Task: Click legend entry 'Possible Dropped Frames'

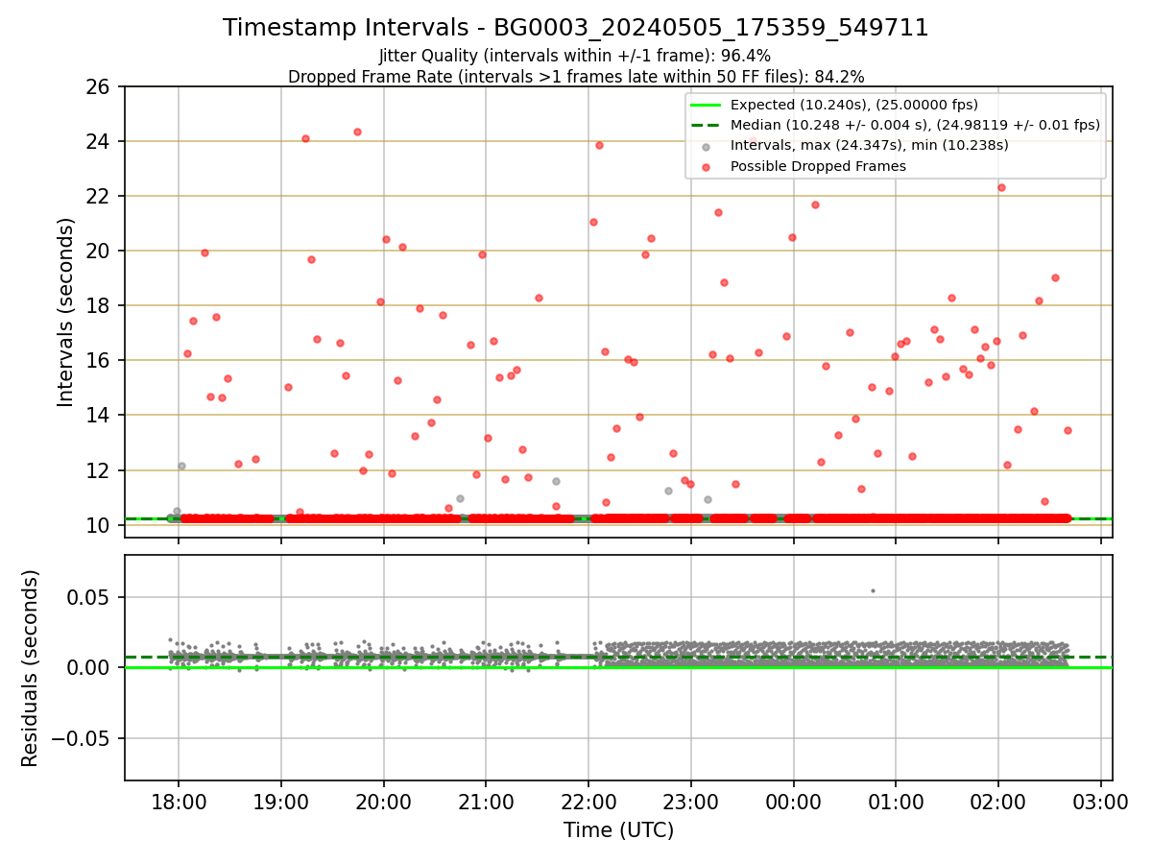Action: 819,166
